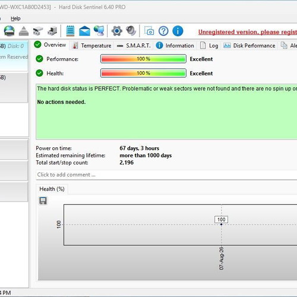Click the eject-style triangle toolbar icon

tap(24, 31)
